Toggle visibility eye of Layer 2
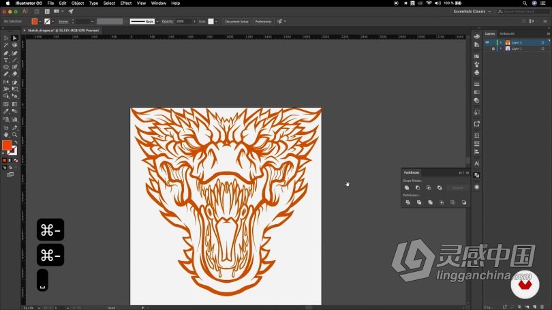 (487, 42)
